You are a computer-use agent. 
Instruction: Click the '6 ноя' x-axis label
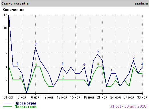[x=35, y=97]
